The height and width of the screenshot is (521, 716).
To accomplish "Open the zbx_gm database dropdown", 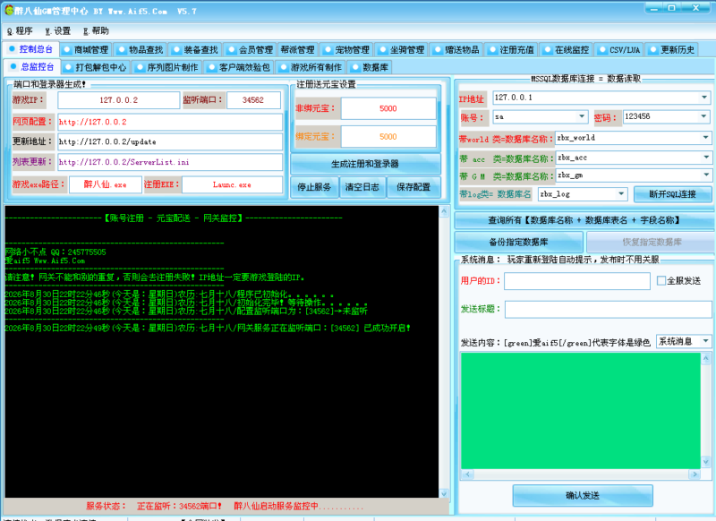I will point(706,175).
